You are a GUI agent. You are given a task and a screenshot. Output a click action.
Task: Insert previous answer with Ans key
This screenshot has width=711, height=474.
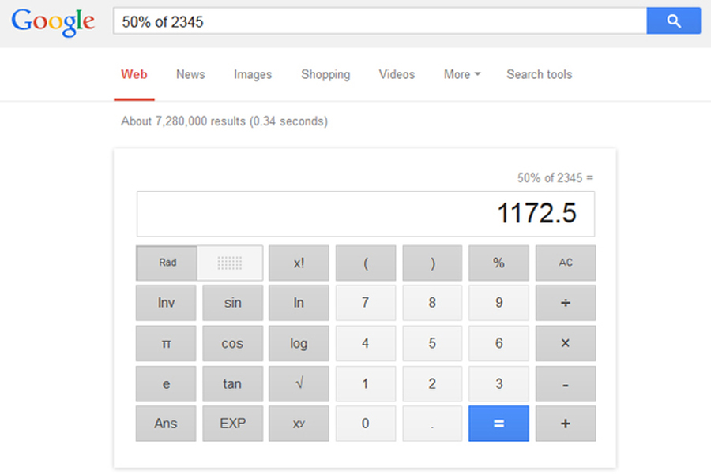pos(166,424)
